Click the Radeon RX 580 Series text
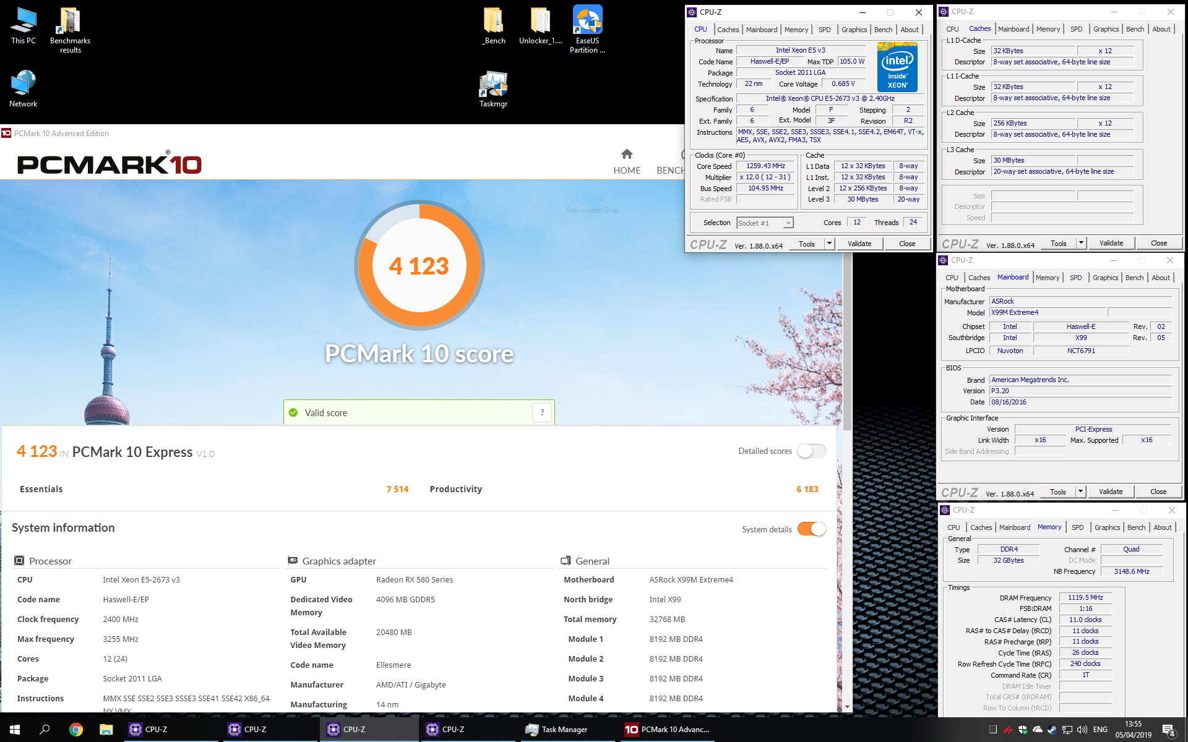Image resolution: width=1188 pixels, height=742 pixels. [x=415, y=580]
